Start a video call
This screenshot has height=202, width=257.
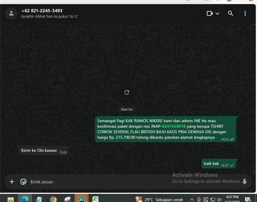pyautogui.click(x=210, y=13)
